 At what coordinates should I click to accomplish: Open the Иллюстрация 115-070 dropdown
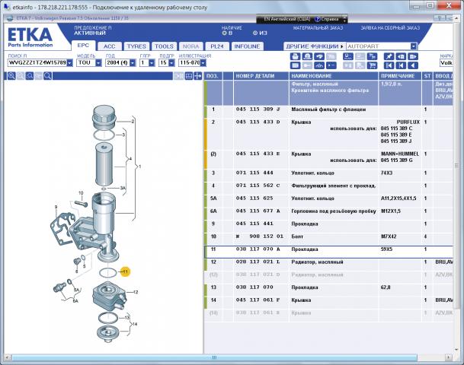coord(203,62)
